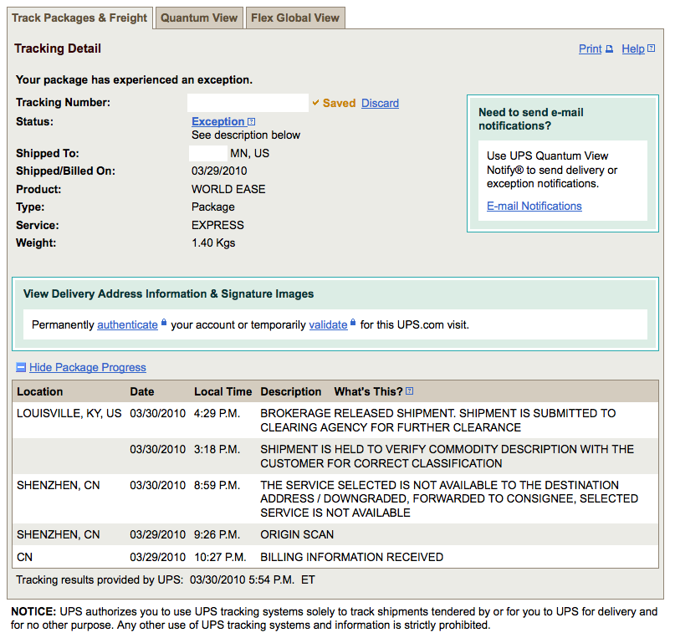Screen dimensions: 675x638
Task: Select LOUISVILLE, KY, US location cell
Action: pyautogui.click(x=69, y=413)
